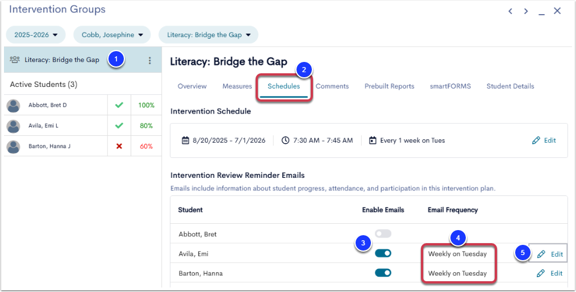The width and height of the screenshot is (576, 292).
Task: Open the Prebuilt Reports tab
Action: (x=389, y=86)
